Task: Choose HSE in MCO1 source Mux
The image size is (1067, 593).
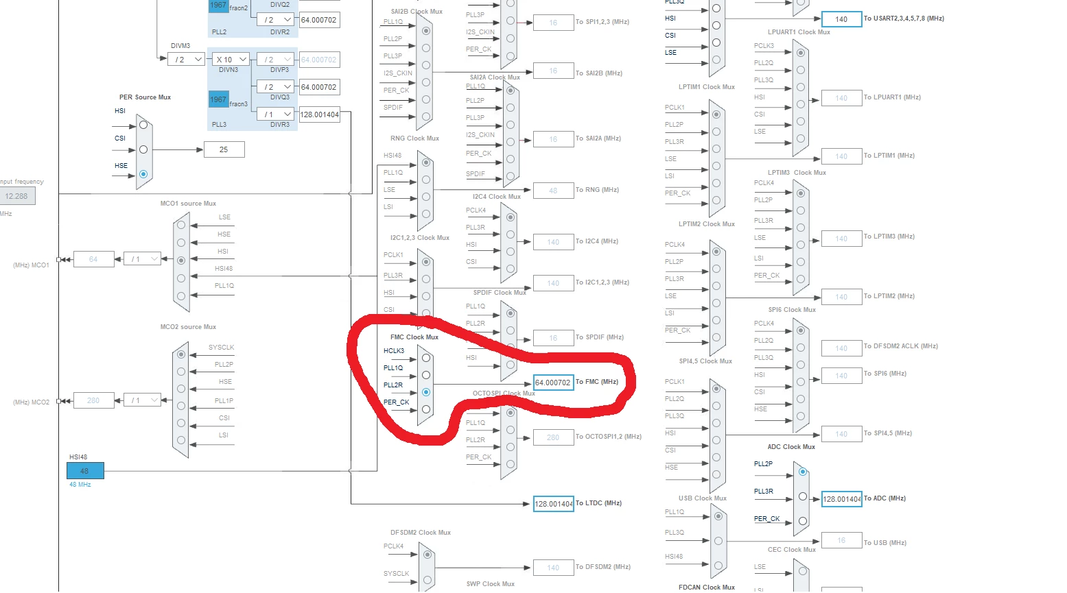Action: point(181,243)
